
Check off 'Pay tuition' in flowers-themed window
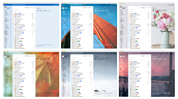[x=130, y=23]
